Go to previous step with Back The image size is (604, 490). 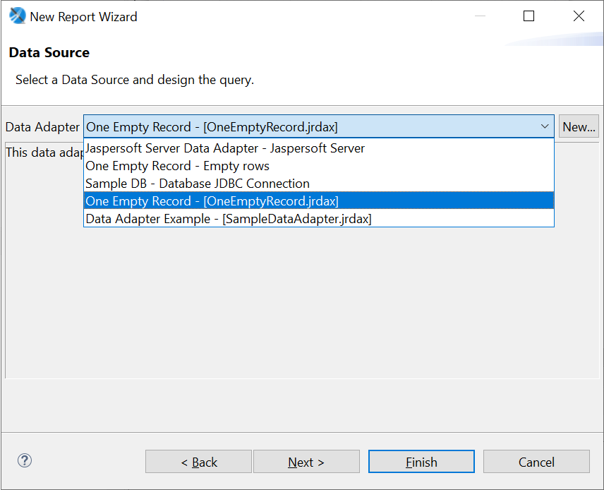[198, 462]
